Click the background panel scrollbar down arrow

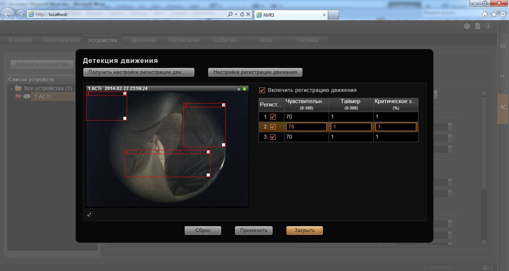(x=484, y=242)
